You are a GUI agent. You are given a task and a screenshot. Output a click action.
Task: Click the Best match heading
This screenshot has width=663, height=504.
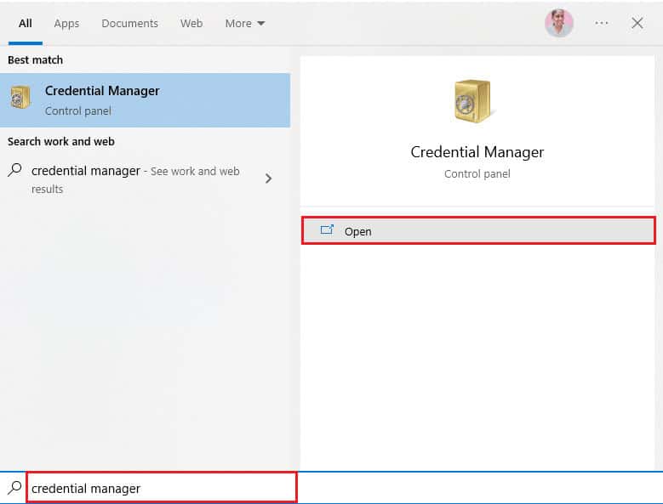(x=35, y=60)
